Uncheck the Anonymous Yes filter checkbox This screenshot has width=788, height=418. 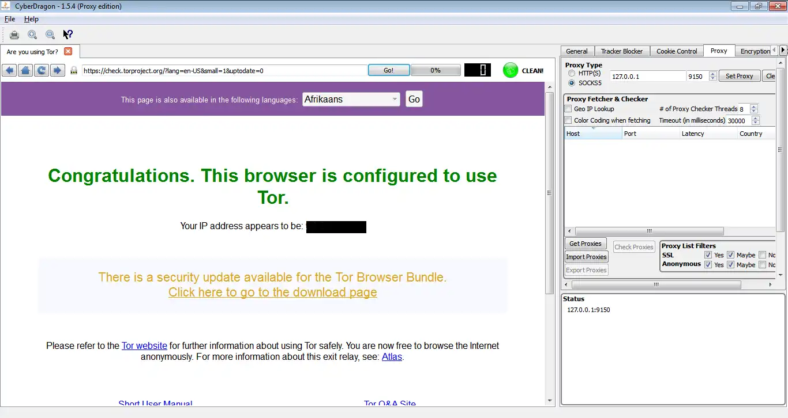[708, 265]
